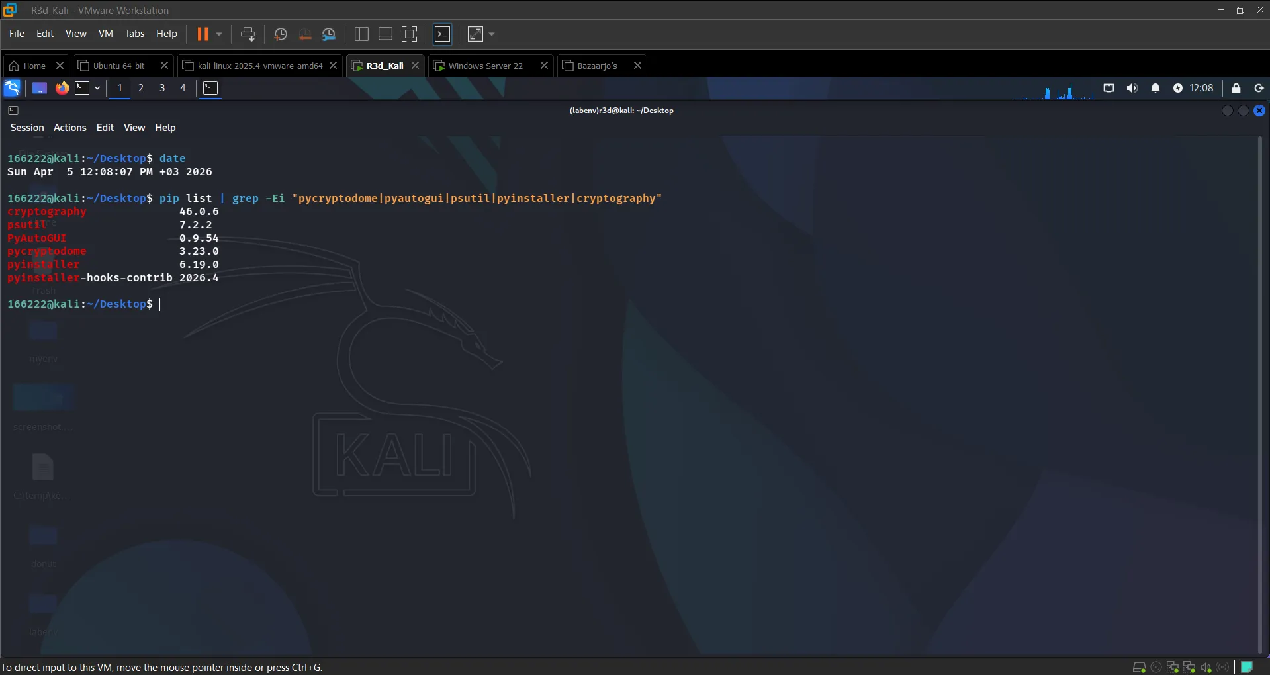Suspend the VM with the orange pause button

pos(203,34)
